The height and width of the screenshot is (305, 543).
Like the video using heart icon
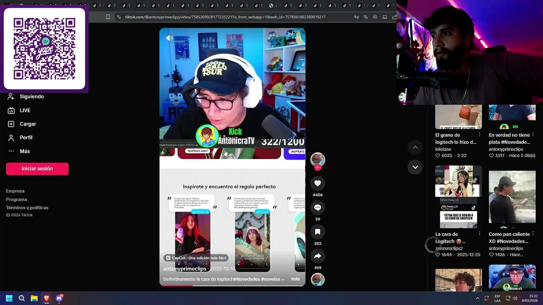pyautogui.click(x=317, y=183)
